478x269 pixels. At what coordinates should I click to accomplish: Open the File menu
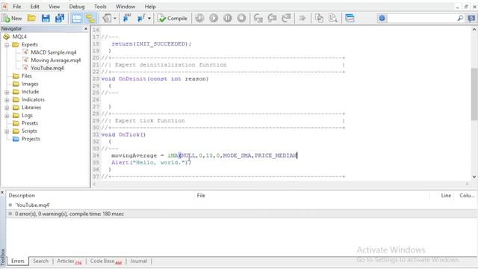click(x=17, y=7)
